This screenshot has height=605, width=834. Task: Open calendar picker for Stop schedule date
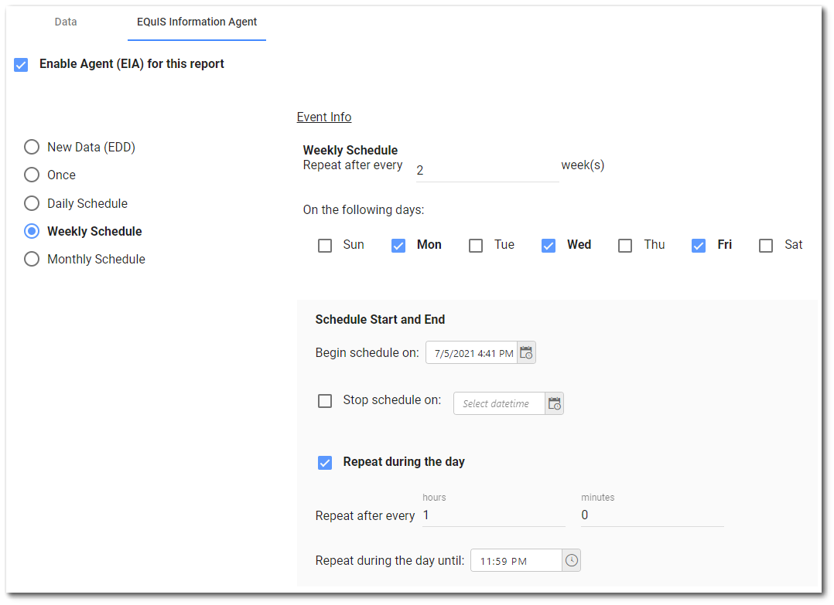(x=554, y=403)
